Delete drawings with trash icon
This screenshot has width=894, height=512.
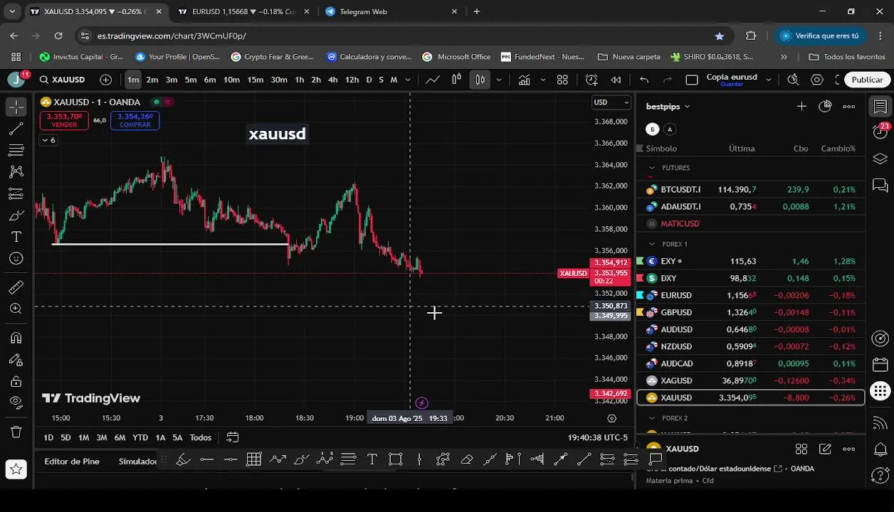(16, 432)
